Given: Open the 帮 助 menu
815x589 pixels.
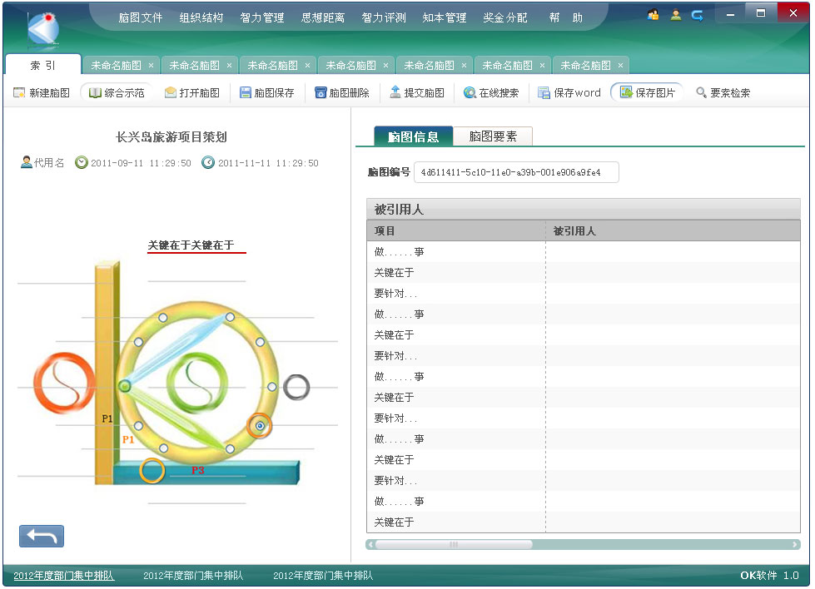Looking at the screenshot, I should click(566, 17).
